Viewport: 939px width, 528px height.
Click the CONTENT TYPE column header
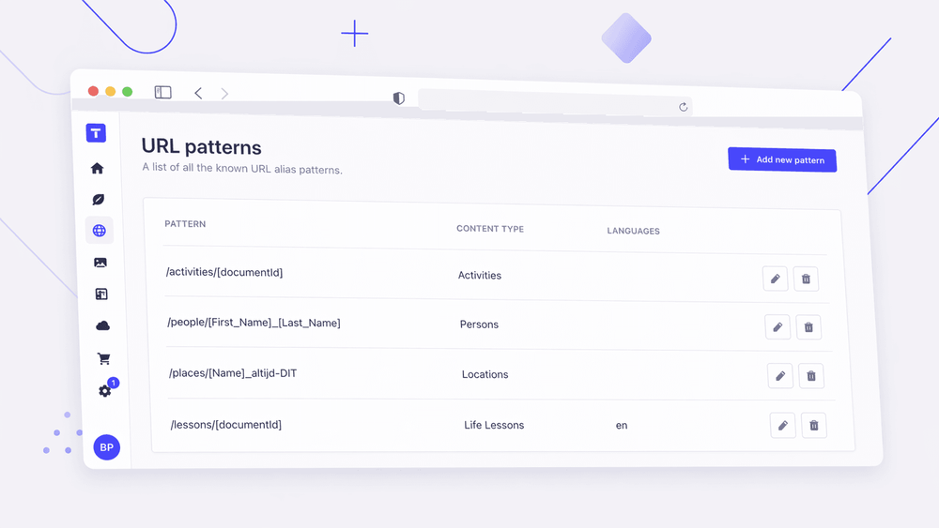click(490, 229)
